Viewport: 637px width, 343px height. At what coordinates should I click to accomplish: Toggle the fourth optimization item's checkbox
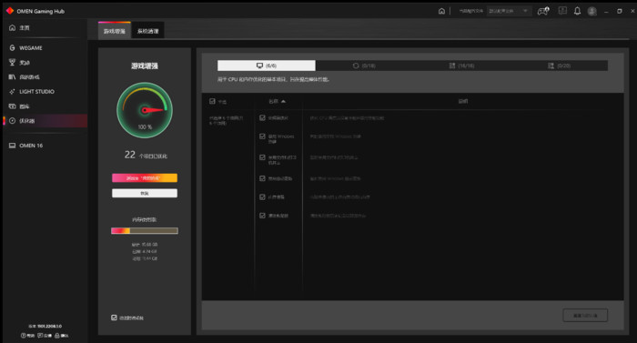coord(262,178)
